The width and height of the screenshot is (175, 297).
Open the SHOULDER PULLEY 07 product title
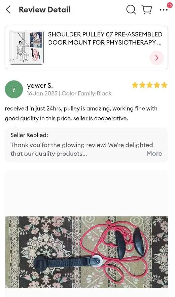click(x=105, y=38)
